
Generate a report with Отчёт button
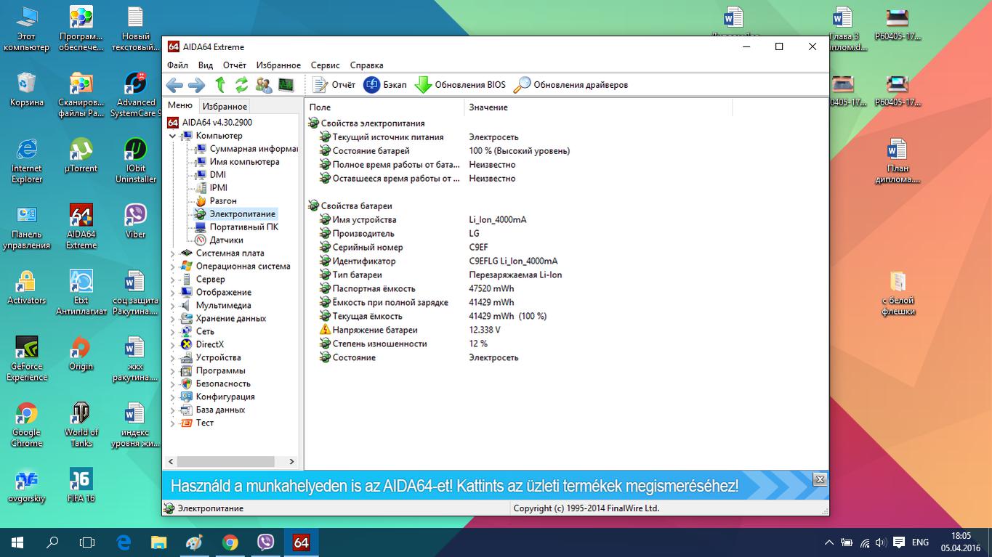pos(334,85)
